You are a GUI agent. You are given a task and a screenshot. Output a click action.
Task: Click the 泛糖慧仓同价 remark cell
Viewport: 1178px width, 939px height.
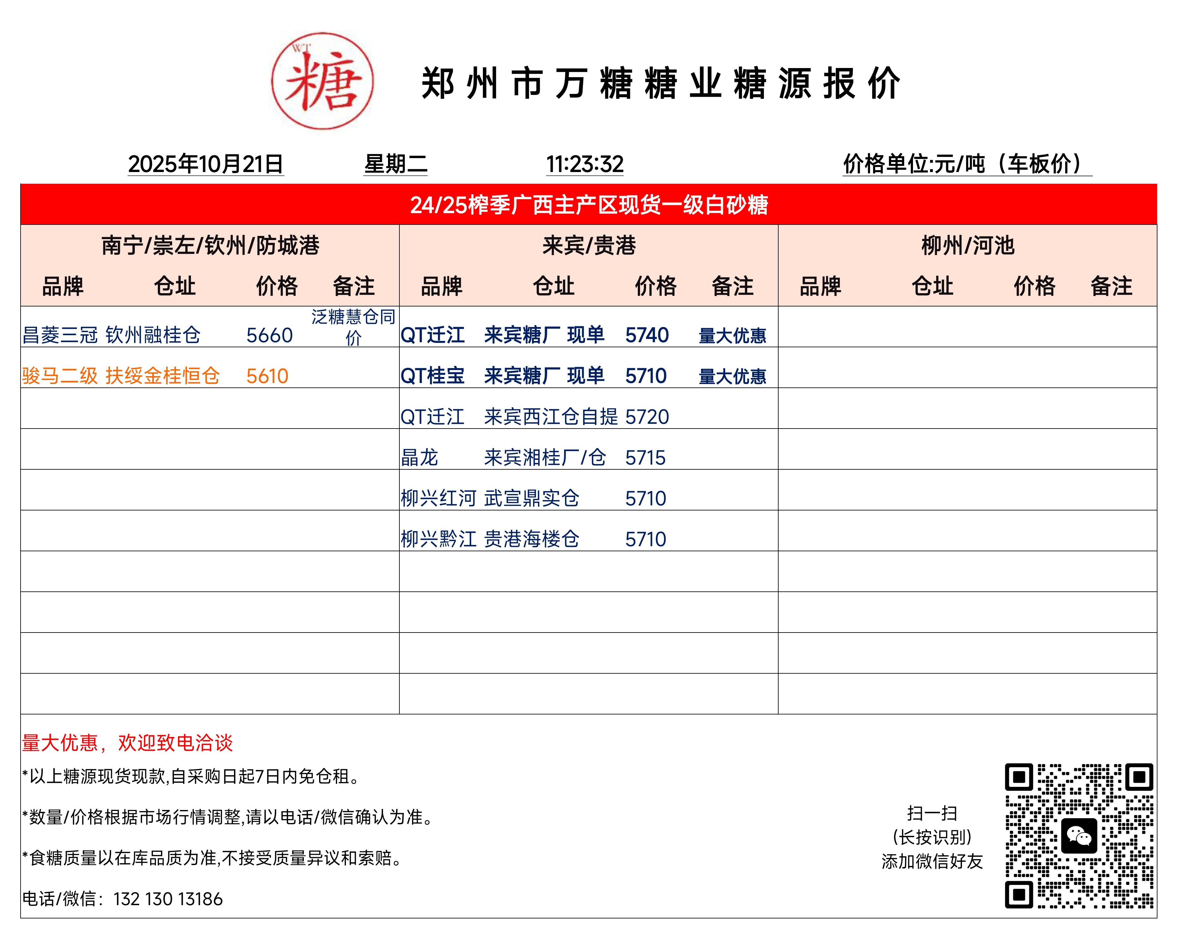coord(353,327)
